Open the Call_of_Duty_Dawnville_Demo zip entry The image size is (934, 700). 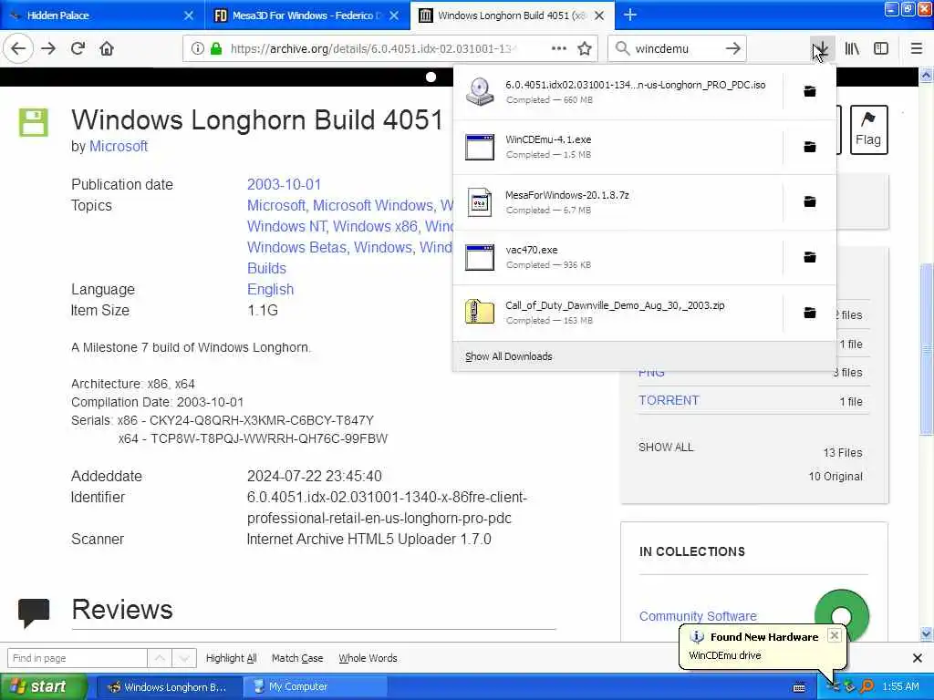pos(617,313)
